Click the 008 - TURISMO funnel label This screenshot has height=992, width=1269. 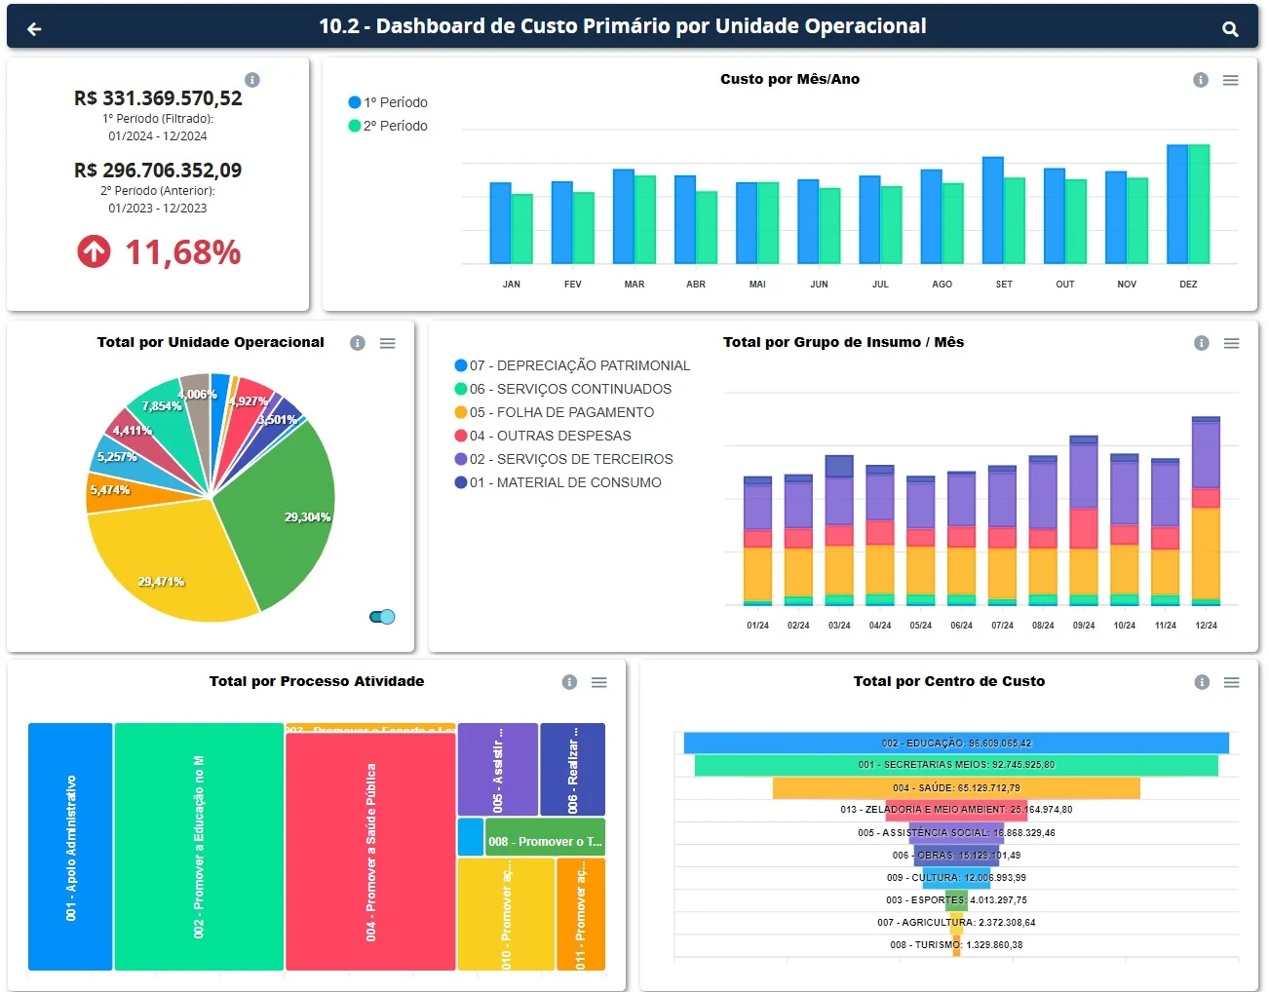[956, 945]
